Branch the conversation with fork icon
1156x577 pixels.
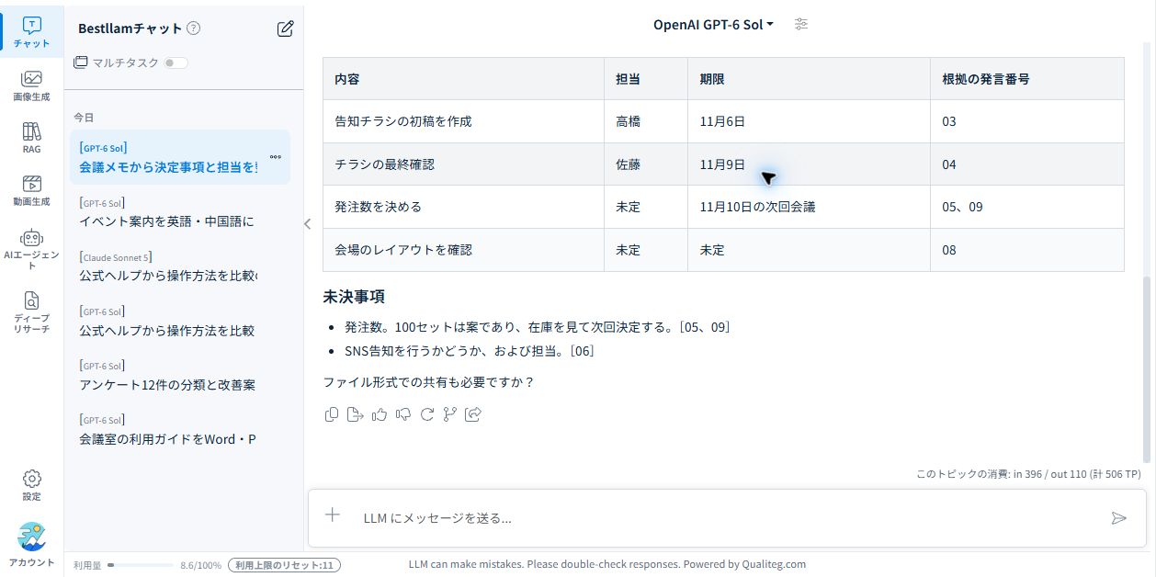[449, 414]
